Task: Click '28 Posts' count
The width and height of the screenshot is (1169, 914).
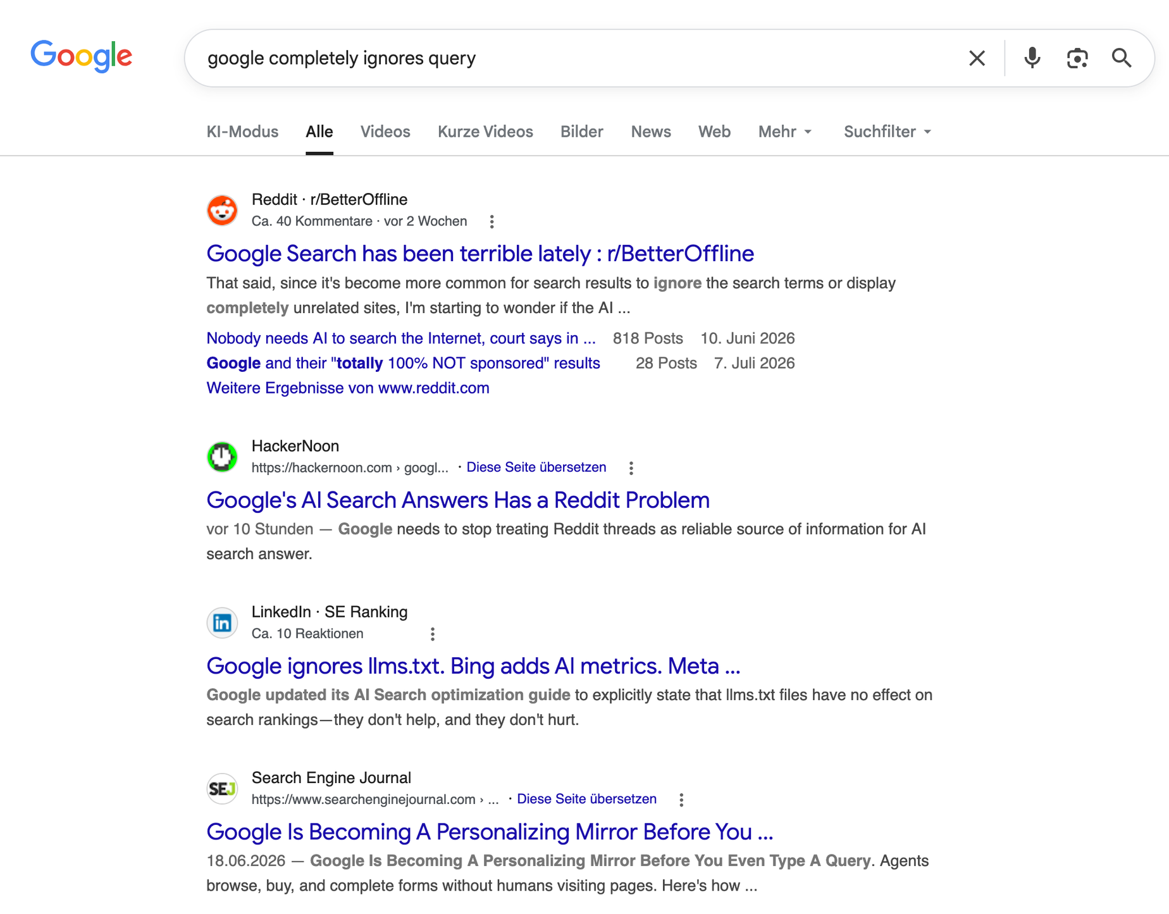Action: pyautogui.click(x=666, y=363)
